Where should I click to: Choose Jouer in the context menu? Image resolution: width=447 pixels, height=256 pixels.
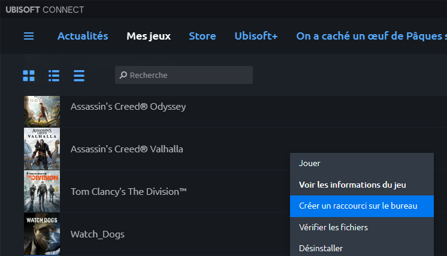310,163
